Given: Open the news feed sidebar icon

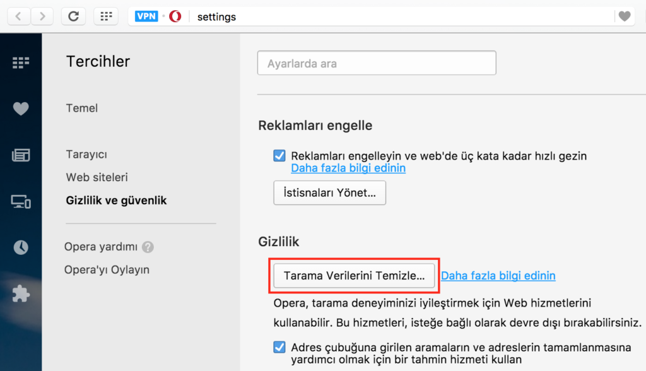Looking at the screenshot, I should pos(21,155).
